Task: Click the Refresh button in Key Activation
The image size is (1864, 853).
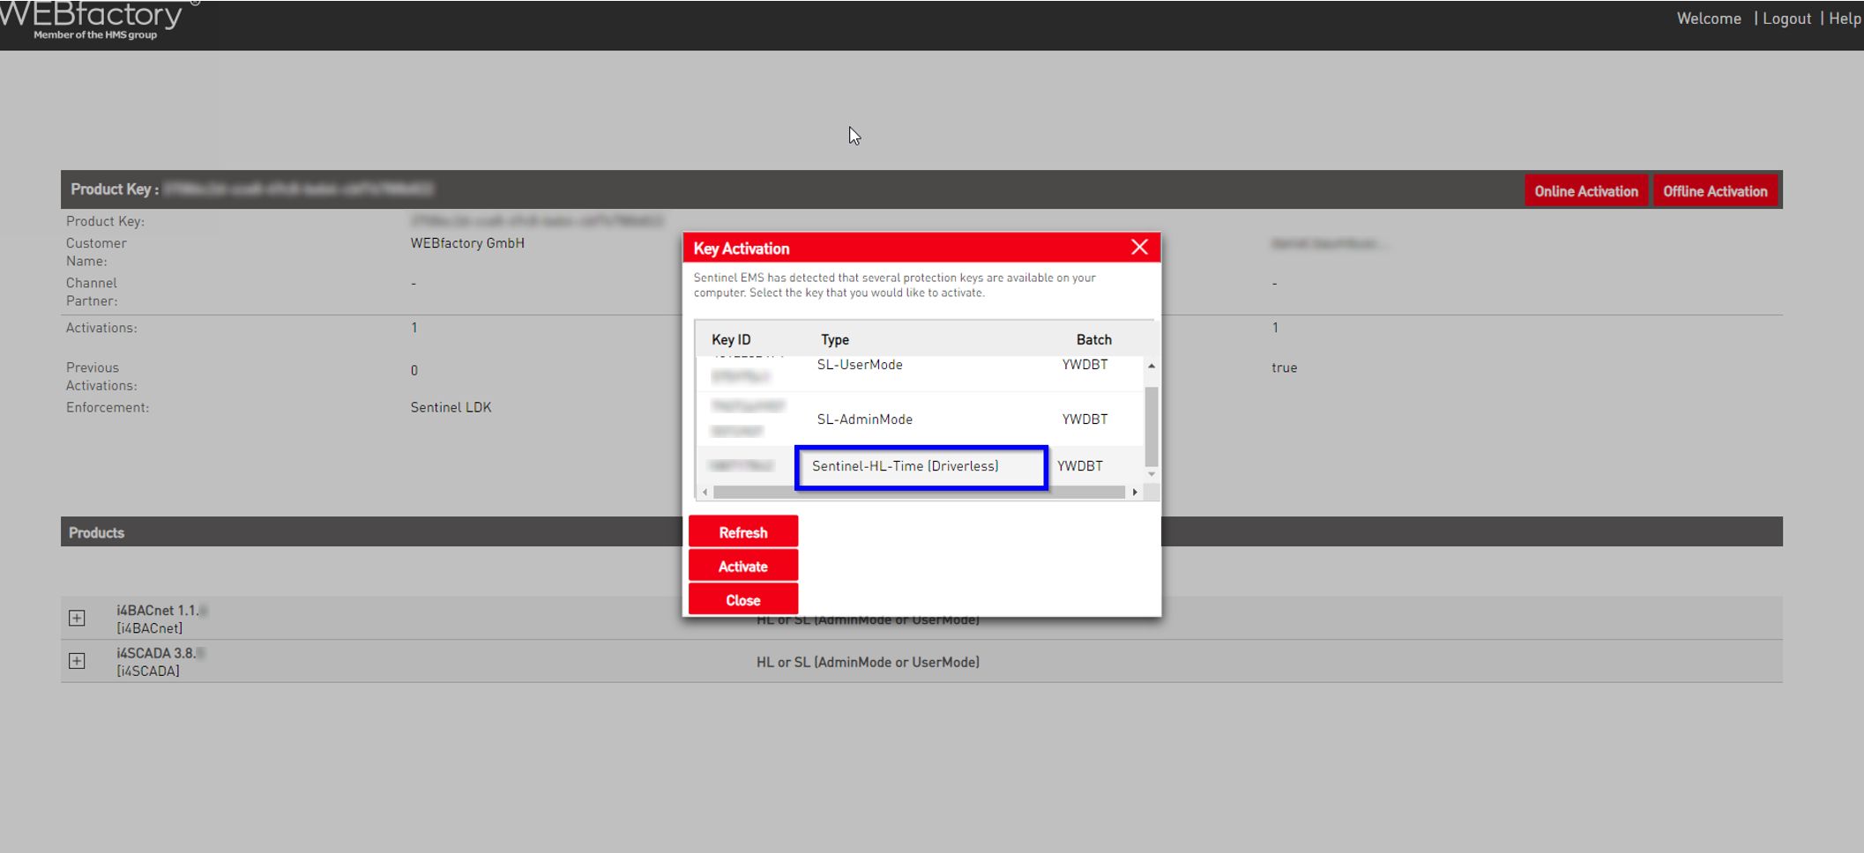Action: (743, 532)
